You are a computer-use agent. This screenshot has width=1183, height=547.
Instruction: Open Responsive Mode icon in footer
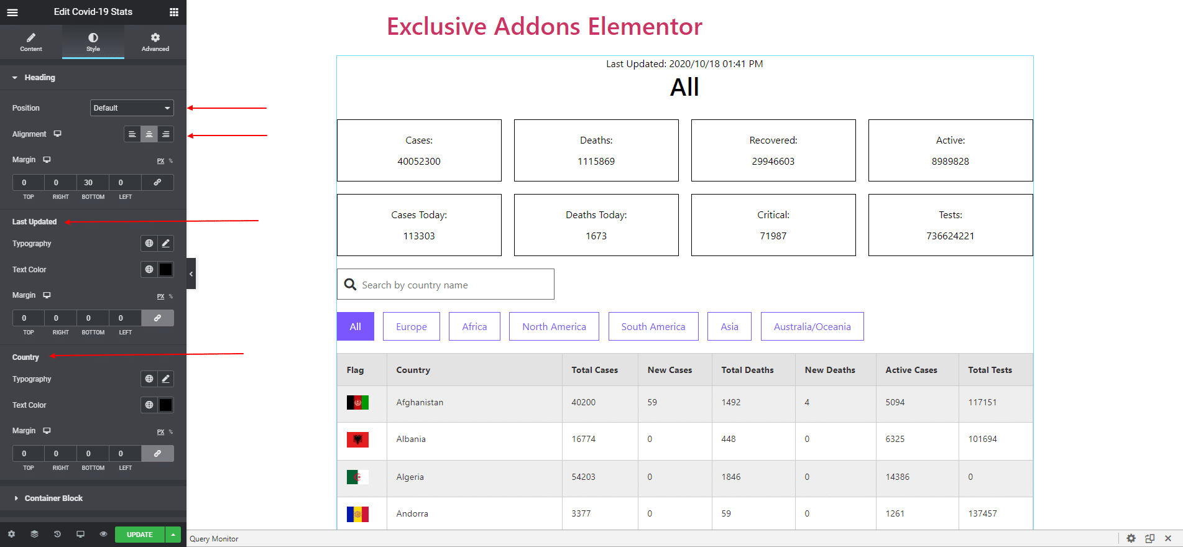pos(80,534)
